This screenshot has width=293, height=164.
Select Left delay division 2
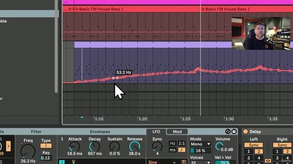(x=259, y=151)
